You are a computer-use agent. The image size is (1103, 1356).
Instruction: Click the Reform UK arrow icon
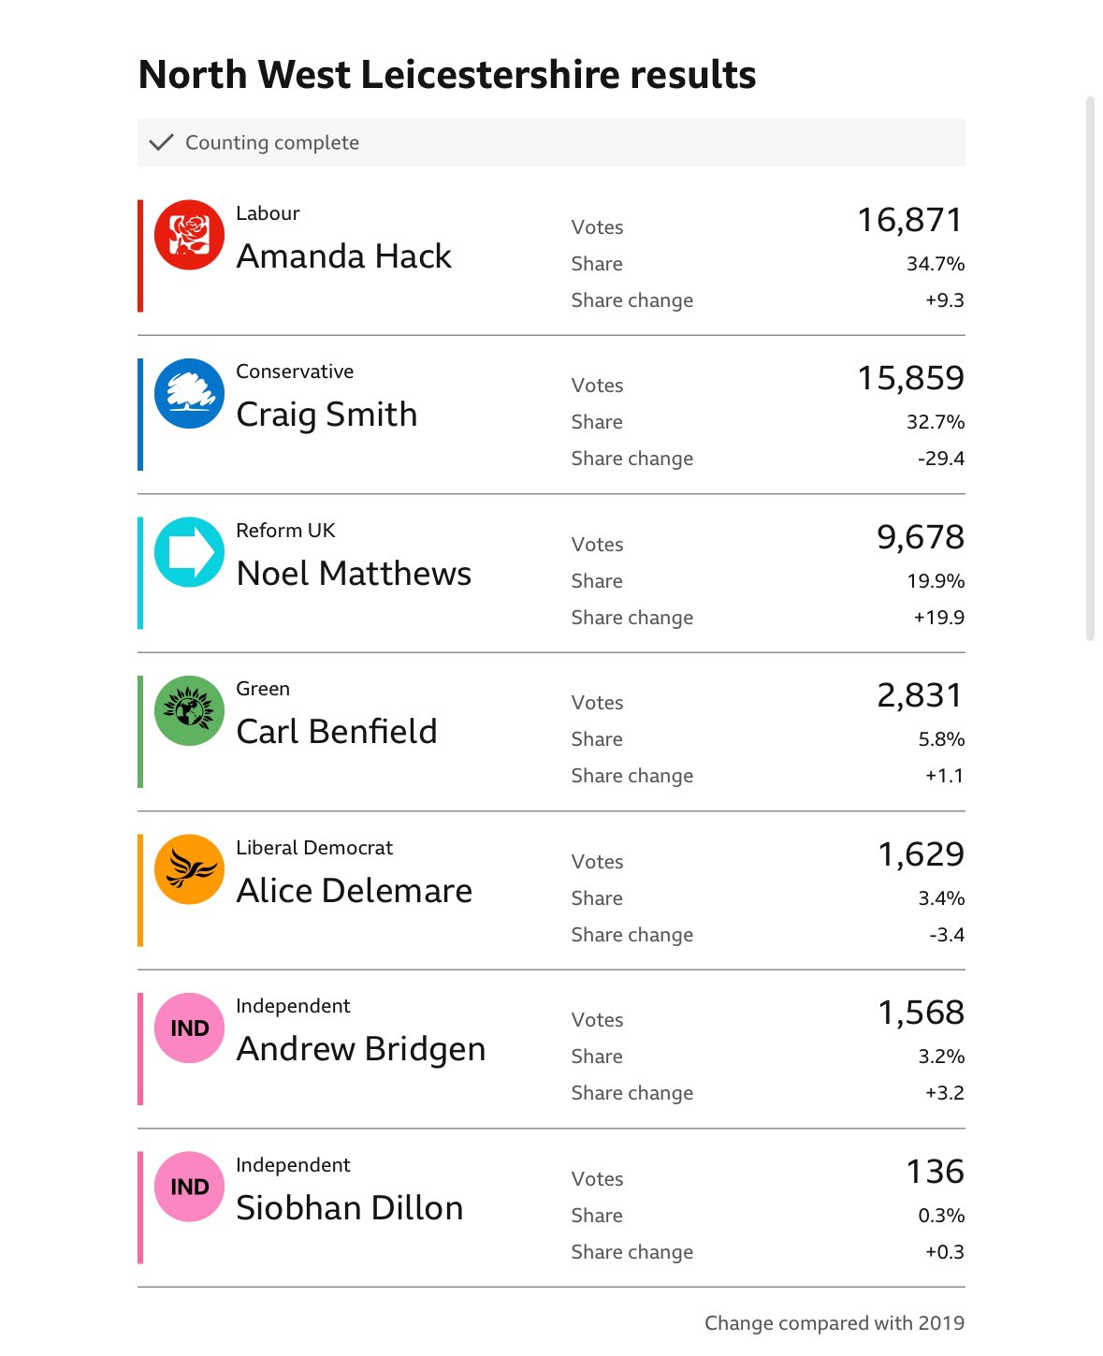pos(189,552)
